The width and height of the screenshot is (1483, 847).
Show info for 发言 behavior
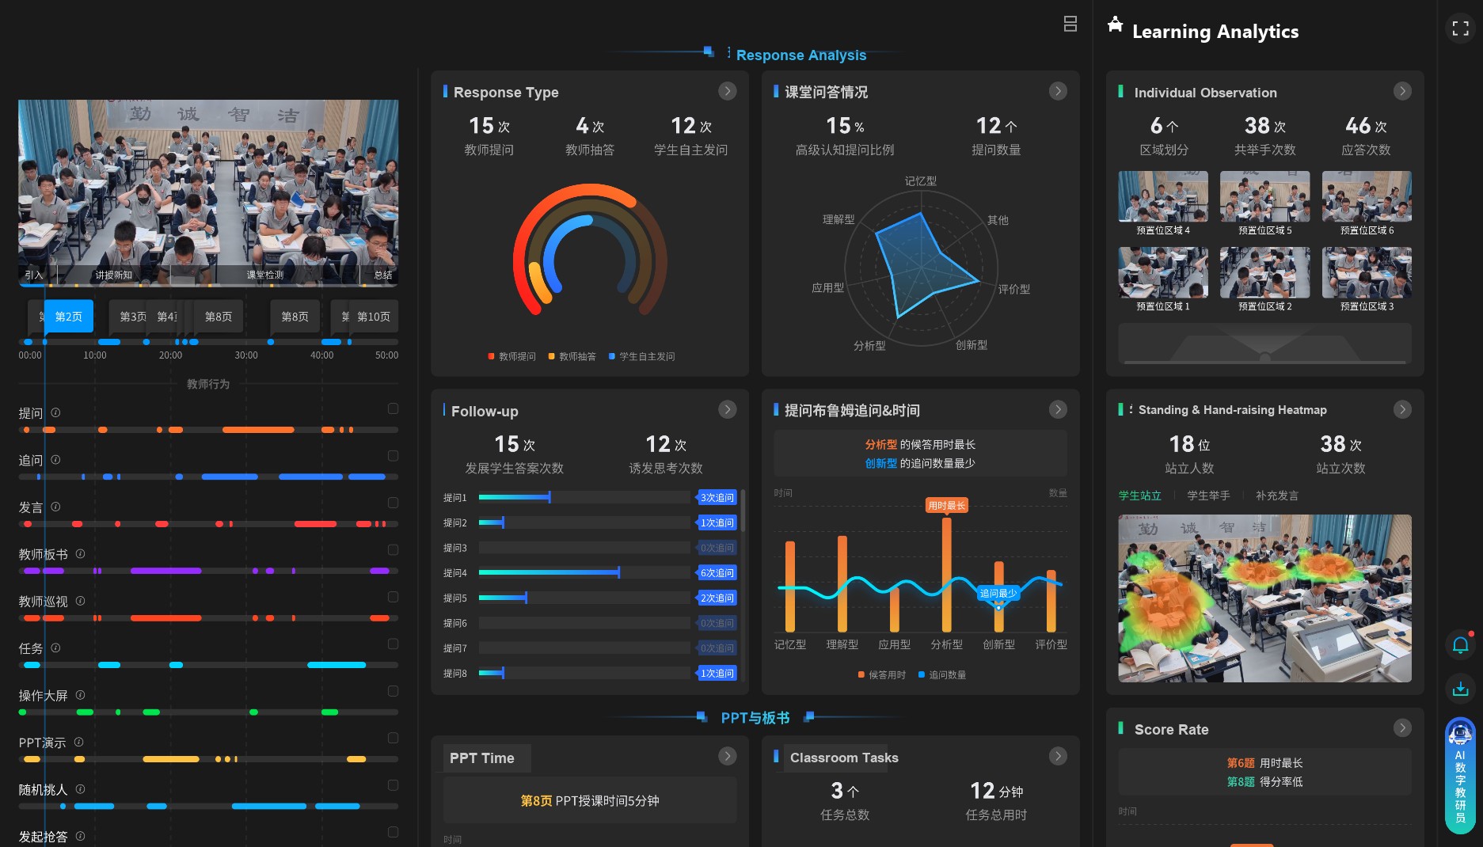[x=55, y=507]
